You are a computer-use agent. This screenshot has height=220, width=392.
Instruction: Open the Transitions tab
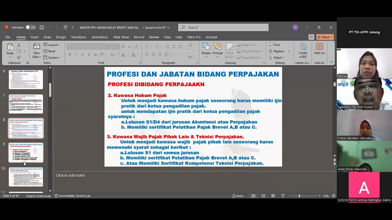(78, 37)
